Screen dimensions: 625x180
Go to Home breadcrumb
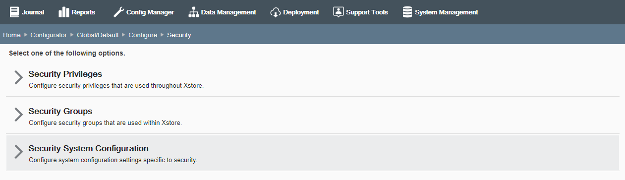(x=12, y=35)
